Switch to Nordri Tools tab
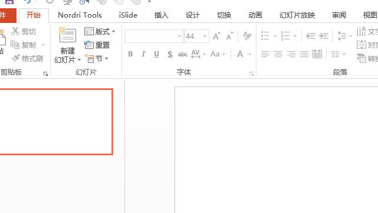The image size is (378, 213). pyautogui.click(x=80, y=15)
